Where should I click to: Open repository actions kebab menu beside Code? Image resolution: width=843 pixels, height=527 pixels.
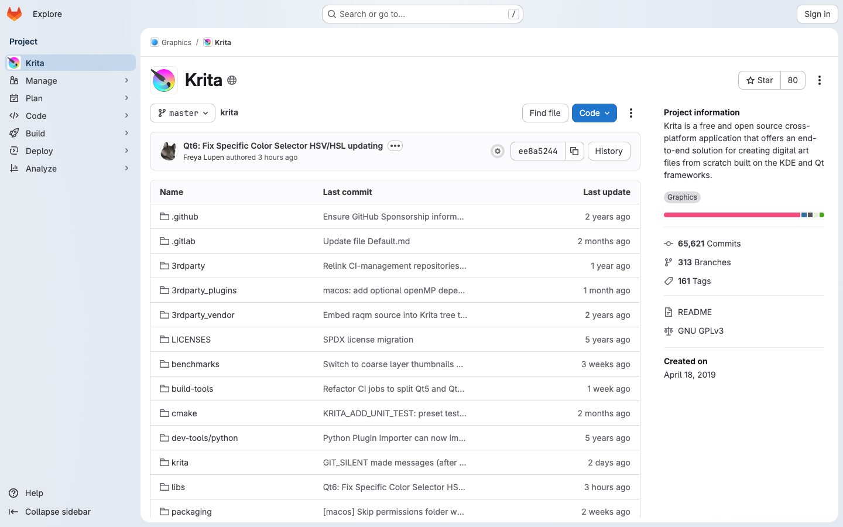pos(630,113)
